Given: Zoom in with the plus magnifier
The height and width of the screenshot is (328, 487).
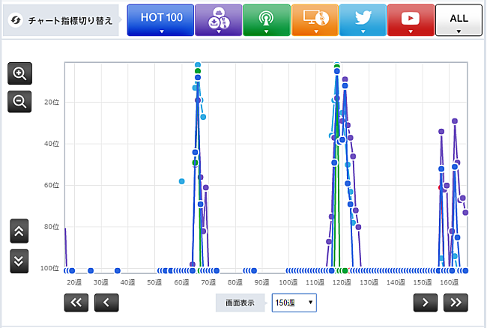Looking at the screenshot, I should coord(19,73).
